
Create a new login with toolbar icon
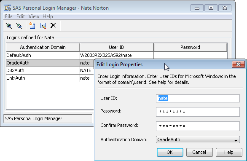[x=32, y=26]
